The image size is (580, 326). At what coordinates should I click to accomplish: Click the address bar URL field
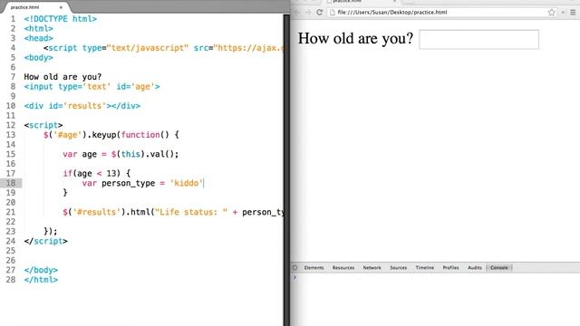pyautogui.click(x=440, y=12)
